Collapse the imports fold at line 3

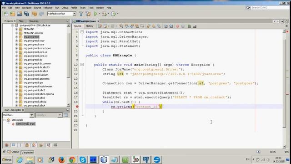pyautogui.click(x=82, y=32)
